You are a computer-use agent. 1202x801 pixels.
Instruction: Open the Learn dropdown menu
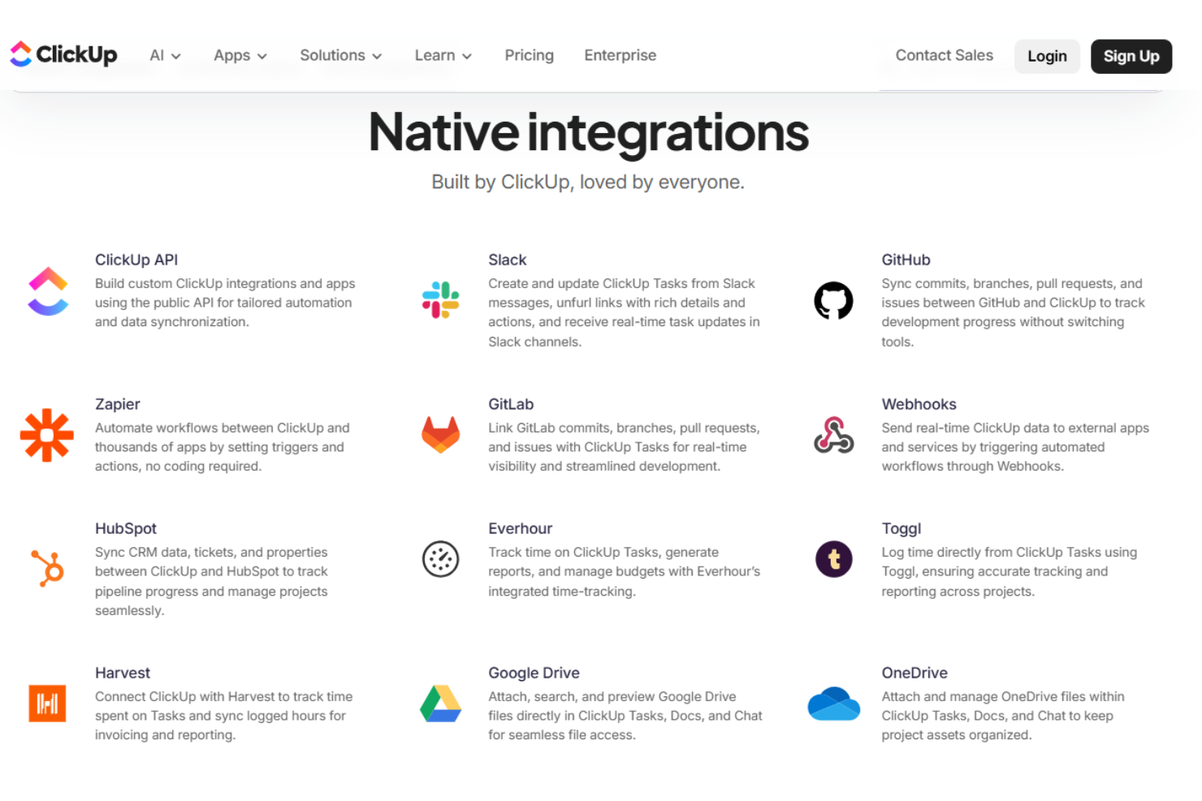pyautogui.click(x=443, y=55)
